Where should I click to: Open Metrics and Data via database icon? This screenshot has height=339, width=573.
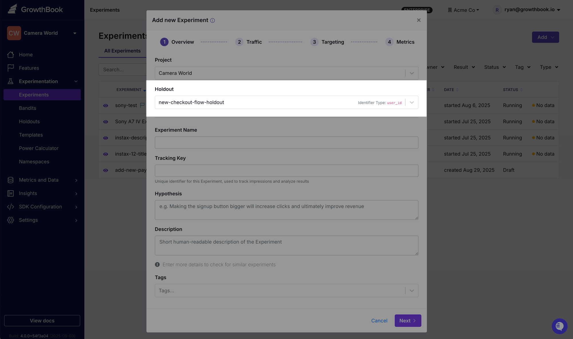[x=11, y=180]
